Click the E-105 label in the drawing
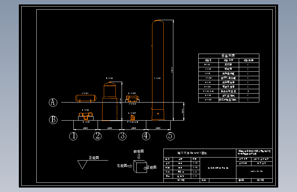The height and width of the screenshot is (192, 297). tap(132, 93)
